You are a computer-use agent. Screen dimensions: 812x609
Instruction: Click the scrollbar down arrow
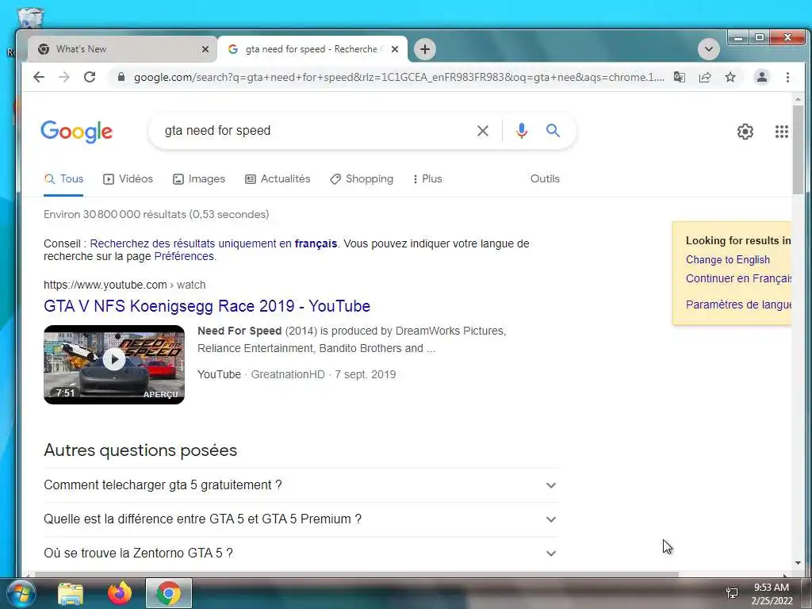point(798,563)
